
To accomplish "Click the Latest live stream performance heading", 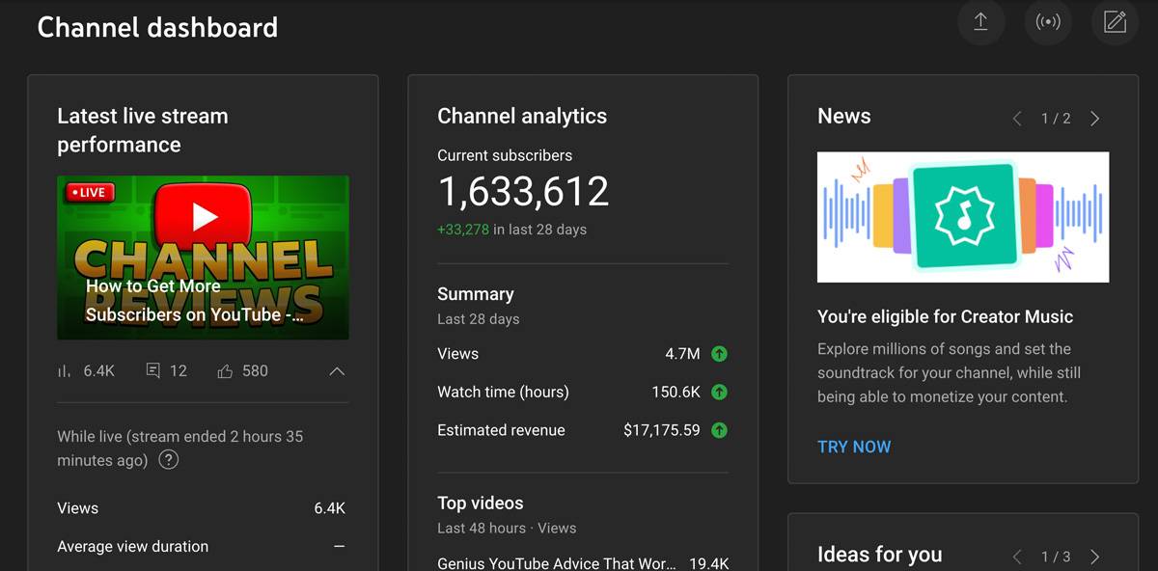I will click(x=143, y=130).
